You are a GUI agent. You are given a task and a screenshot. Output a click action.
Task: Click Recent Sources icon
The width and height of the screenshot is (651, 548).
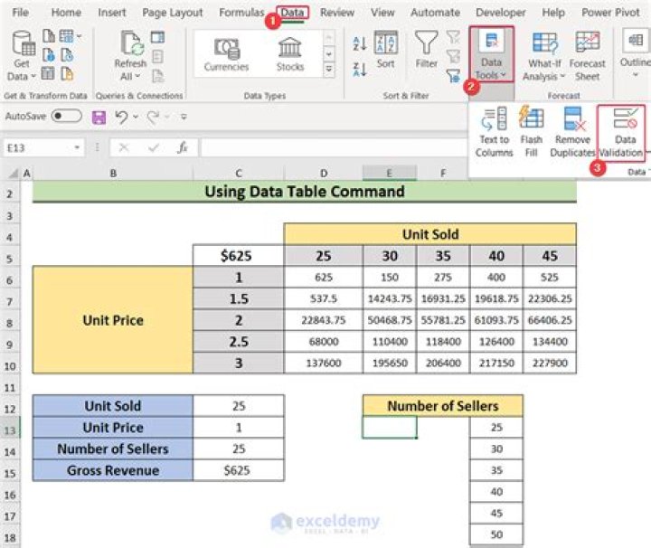(66, 55)
